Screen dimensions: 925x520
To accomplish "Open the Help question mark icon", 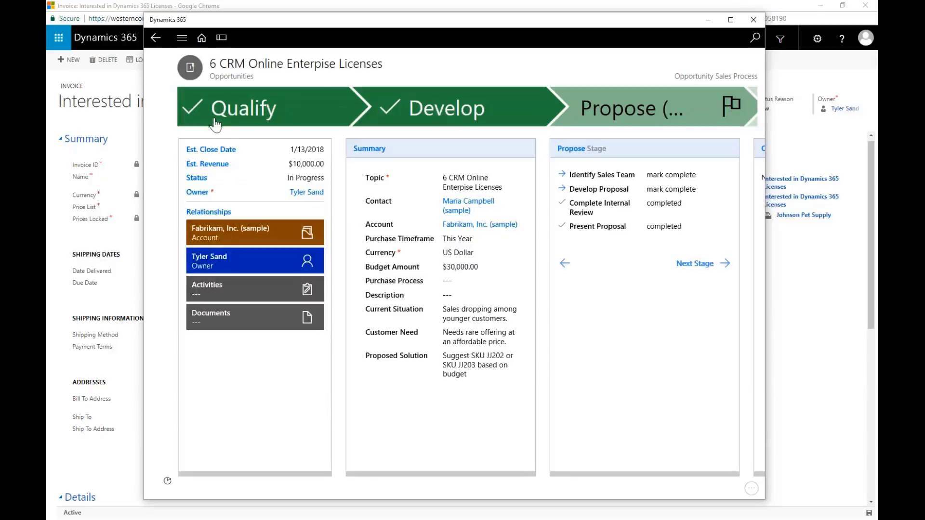I will [842, 39].
